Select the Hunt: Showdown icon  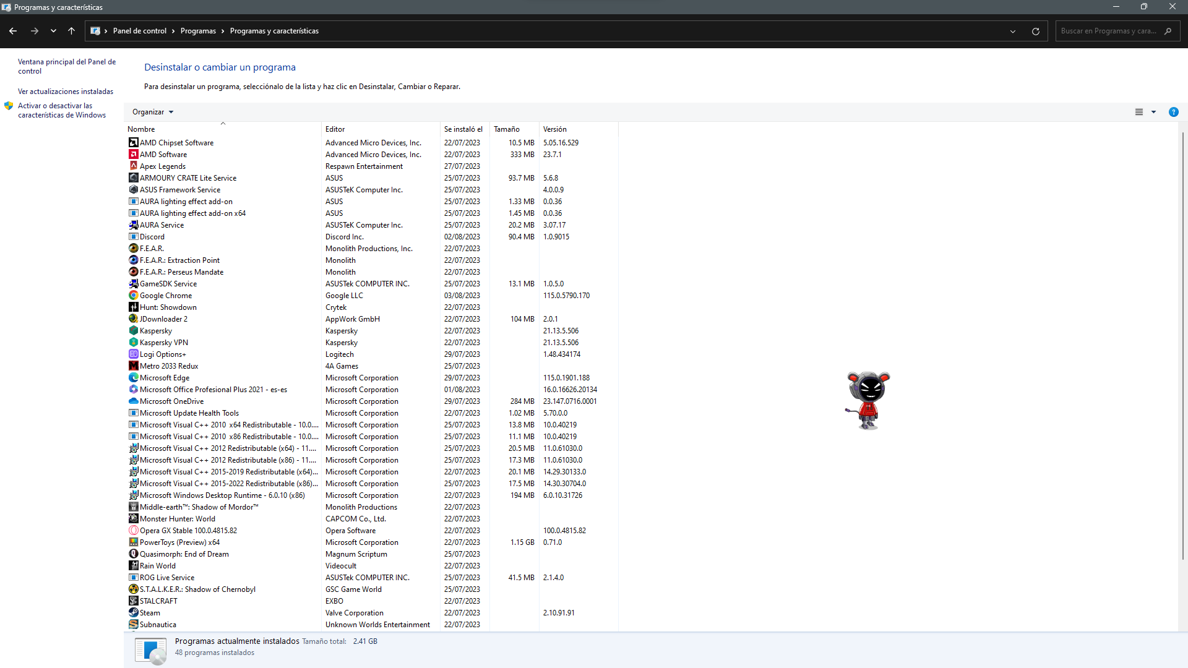click(x=133, y=307)
